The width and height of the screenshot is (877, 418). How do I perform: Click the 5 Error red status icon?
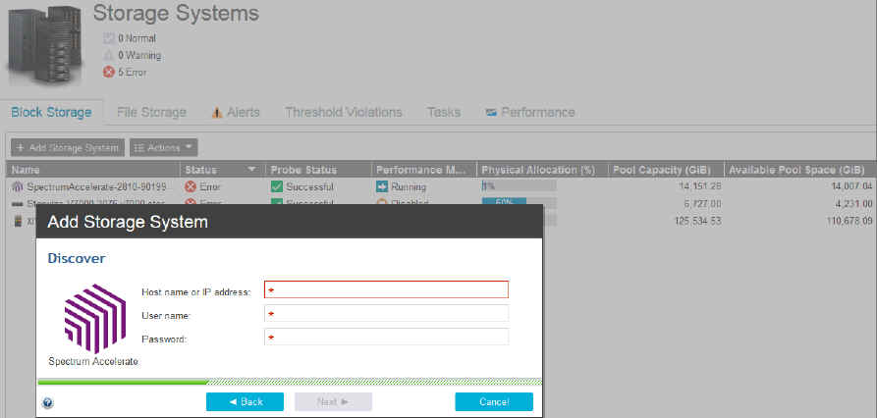(x=109, y=72)
